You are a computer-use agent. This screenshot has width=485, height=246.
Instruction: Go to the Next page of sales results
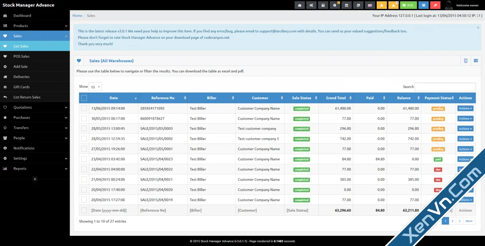click(469, 221)
